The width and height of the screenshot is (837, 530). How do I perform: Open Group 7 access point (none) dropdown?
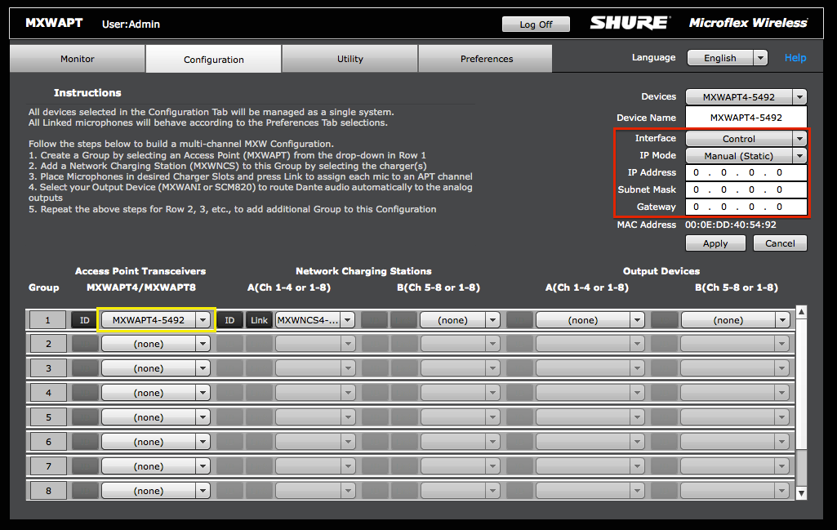(x=155, y=466)
